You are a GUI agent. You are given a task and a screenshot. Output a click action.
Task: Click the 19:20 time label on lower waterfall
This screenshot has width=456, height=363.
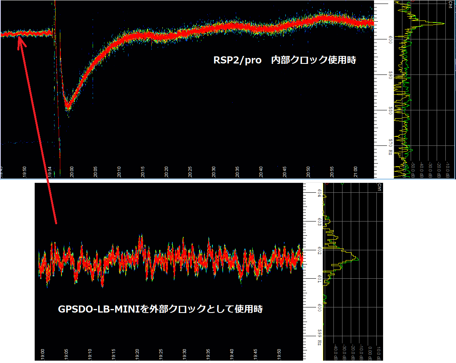click(137, 354)
